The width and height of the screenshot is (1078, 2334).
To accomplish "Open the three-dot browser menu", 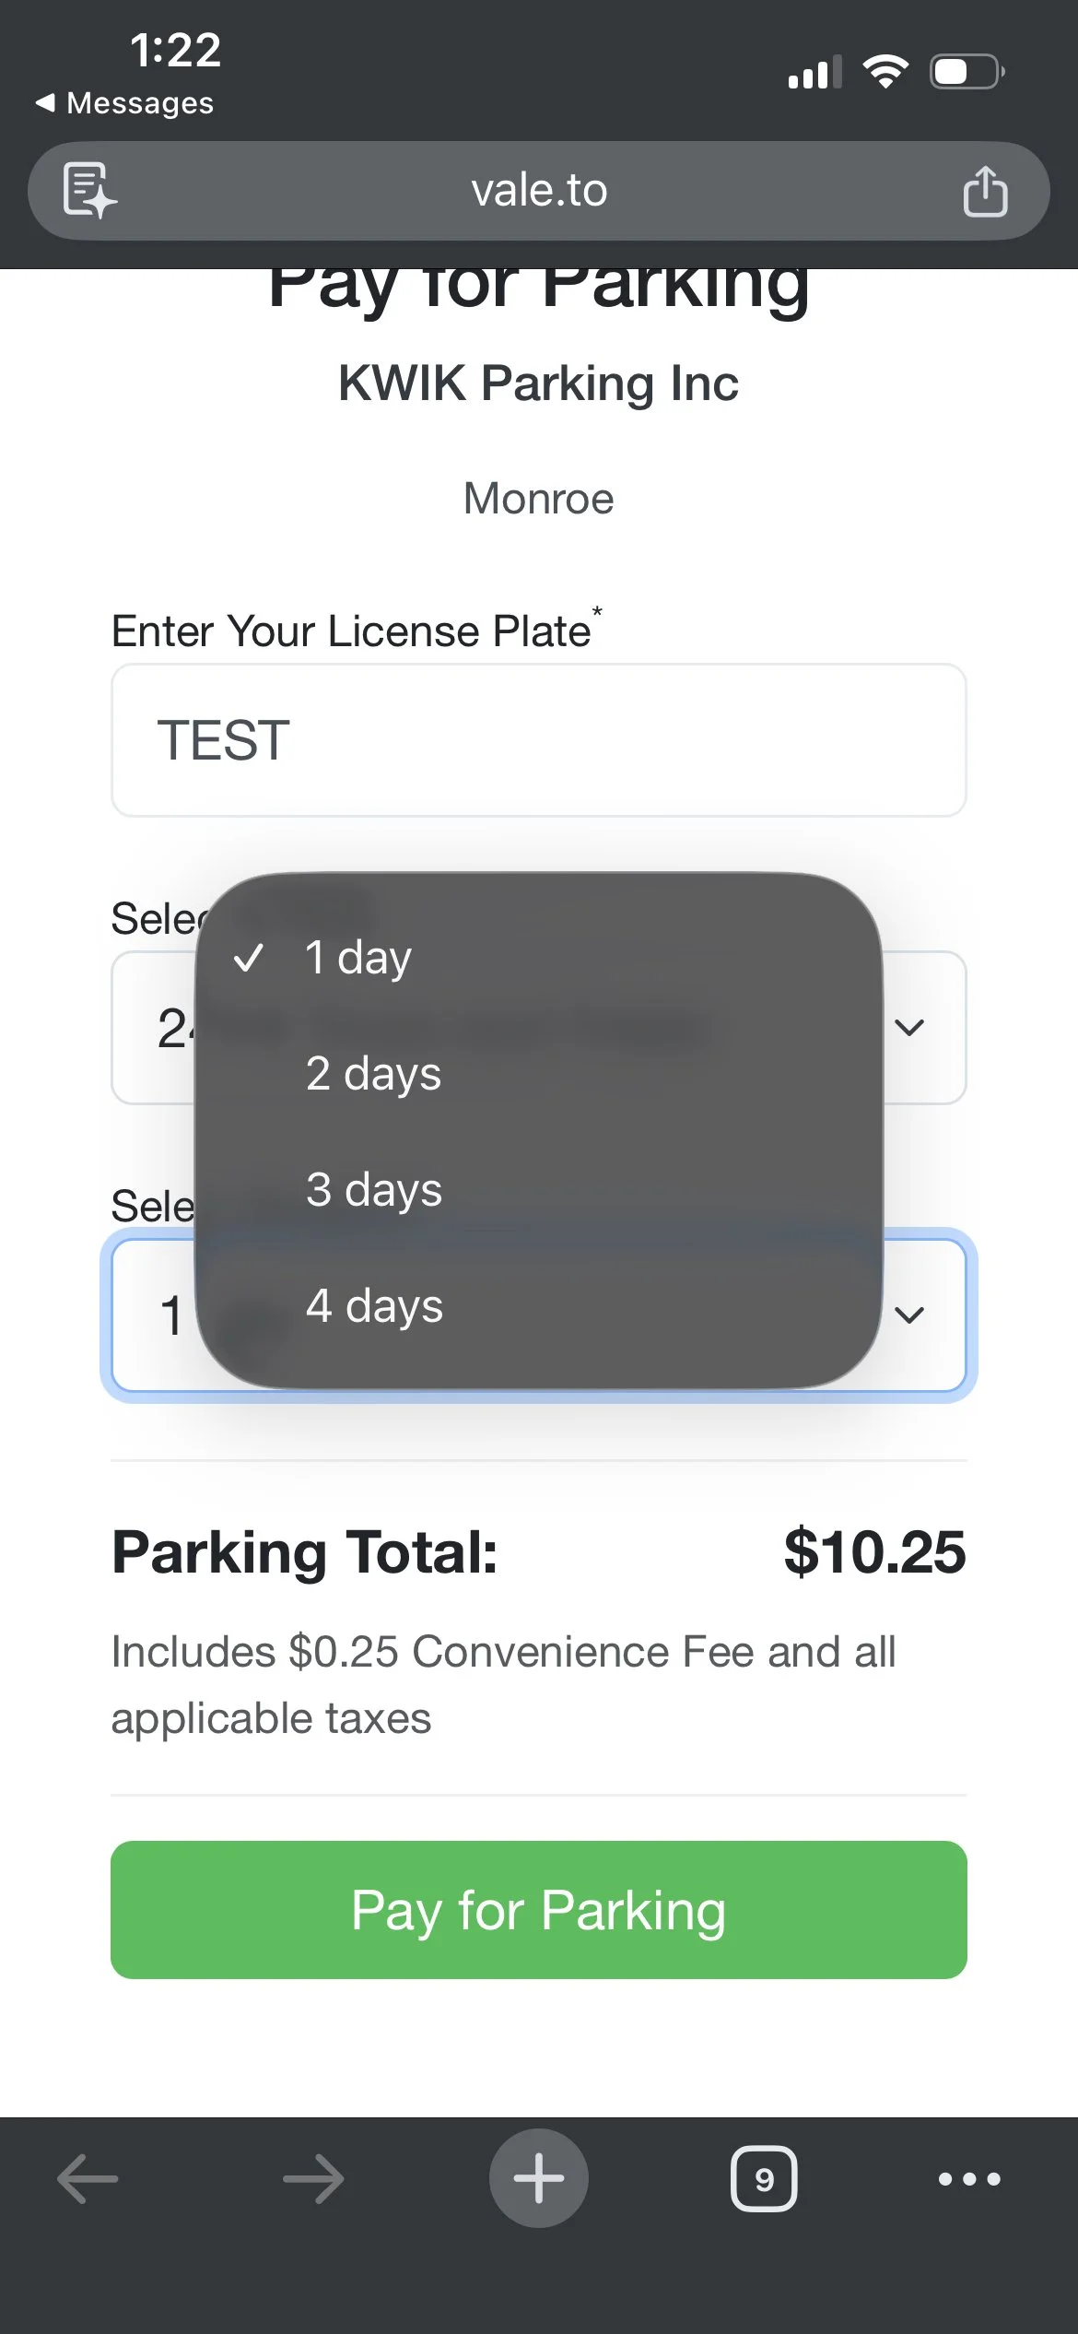I will point(968,2178).
